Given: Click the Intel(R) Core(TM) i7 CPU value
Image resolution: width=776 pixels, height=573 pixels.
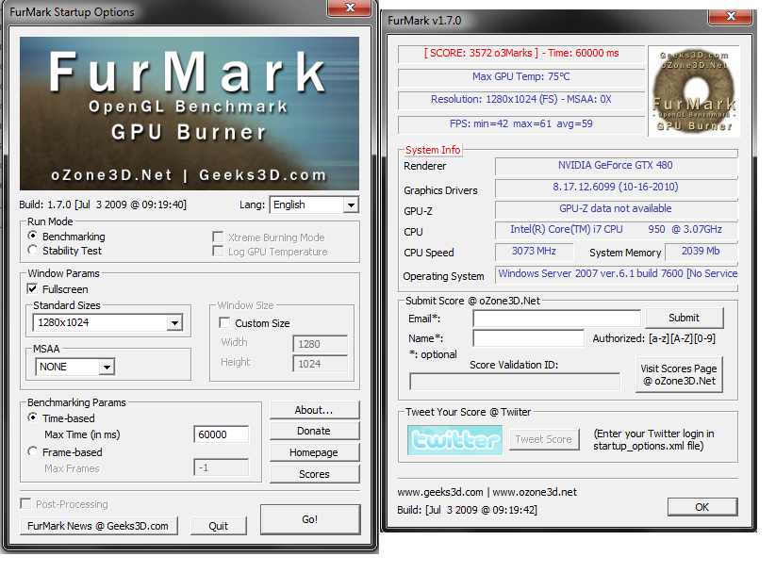Looking at the screenshot, I should tap(616, 230).
